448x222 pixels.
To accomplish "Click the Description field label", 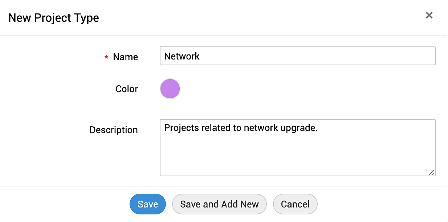I will (114, 130).
